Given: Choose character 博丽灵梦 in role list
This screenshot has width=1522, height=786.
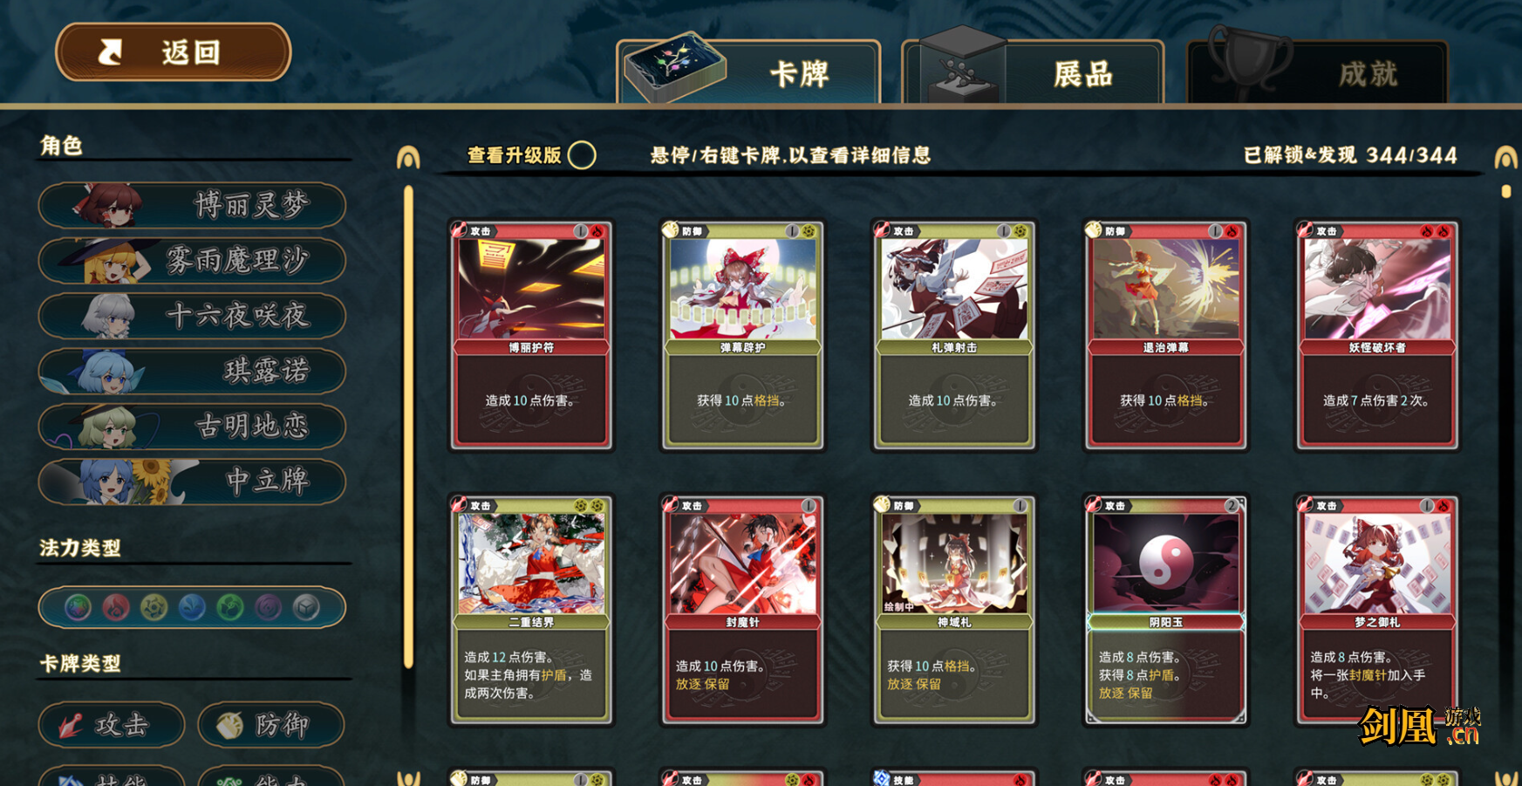Looking at the screenshot, I should pyautogui.click(x=192, y=205).
